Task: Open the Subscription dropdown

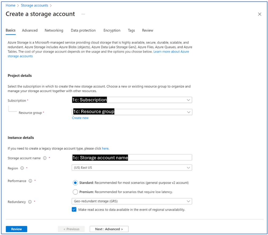Action: point(132,100)
